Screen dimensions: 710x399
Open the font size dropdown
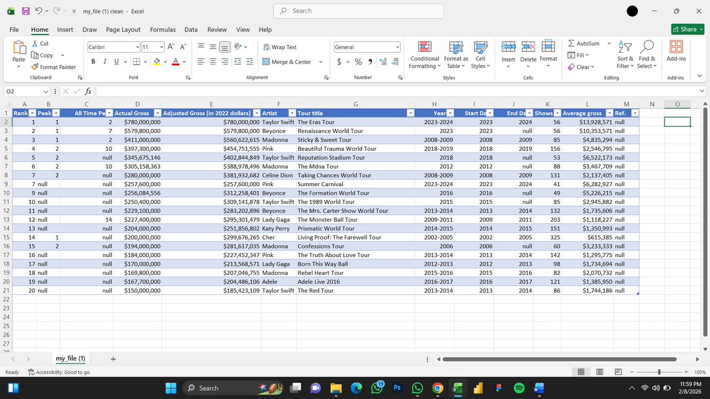(x=162, y=47)
